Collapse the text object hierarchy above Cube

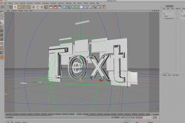click(x=161, y=11)
